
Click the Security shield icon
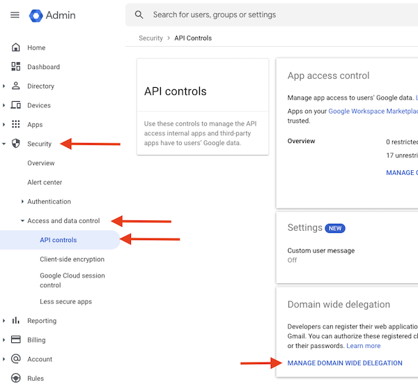[x=16, y=144]
